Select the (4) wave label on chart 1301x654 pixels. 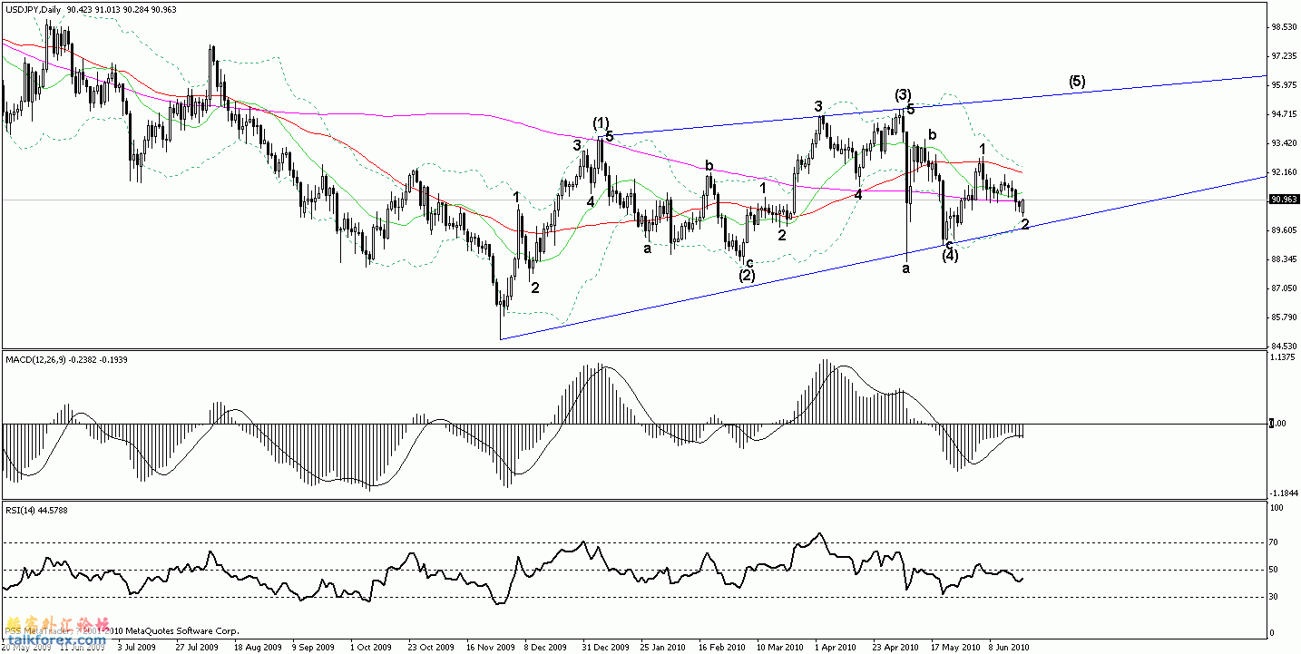950,256
